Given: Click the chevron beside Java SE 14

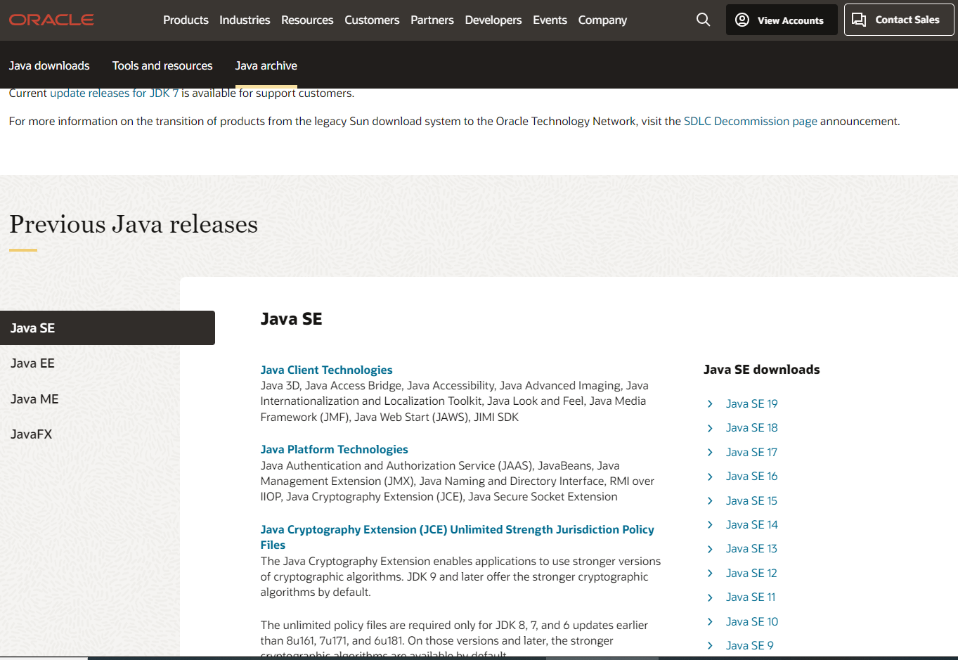Looking at the screenshot, I should pos(710,524).
